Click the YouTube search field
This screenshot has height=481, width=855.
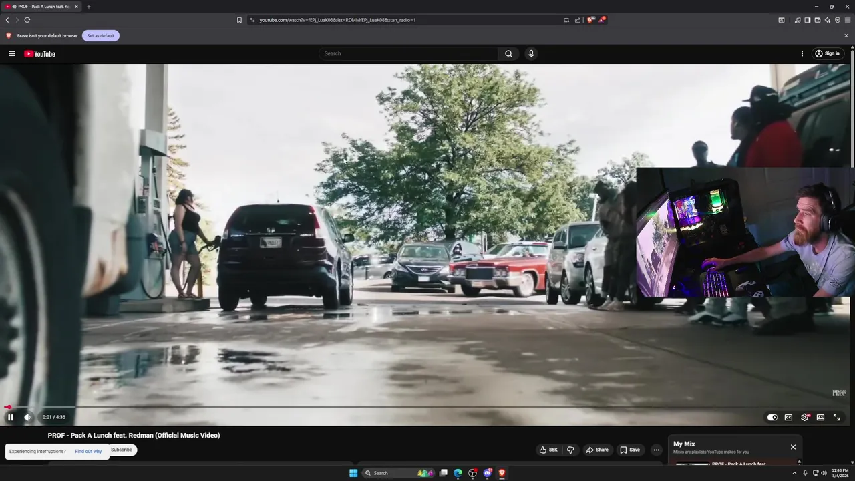(x=408, y=53)
